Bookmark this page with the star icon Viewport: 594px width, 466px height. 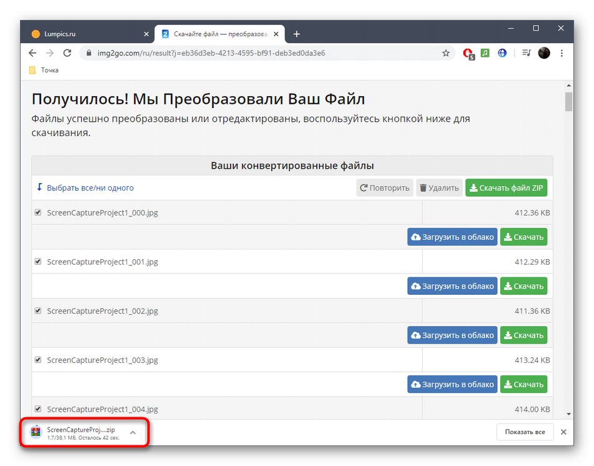click(446, 53)
